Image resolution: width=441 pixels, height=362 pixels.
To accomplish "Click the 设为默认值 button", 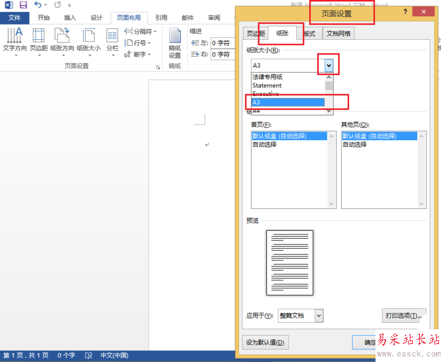I will (265, 342).
